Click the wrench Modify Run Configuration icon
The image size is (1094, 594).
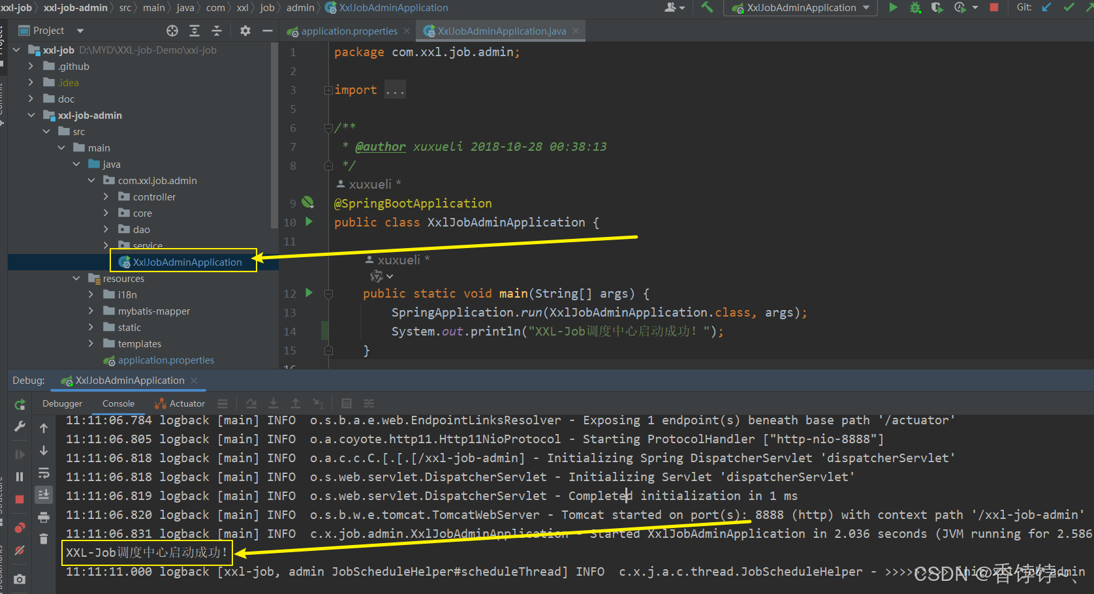point(20,426)
